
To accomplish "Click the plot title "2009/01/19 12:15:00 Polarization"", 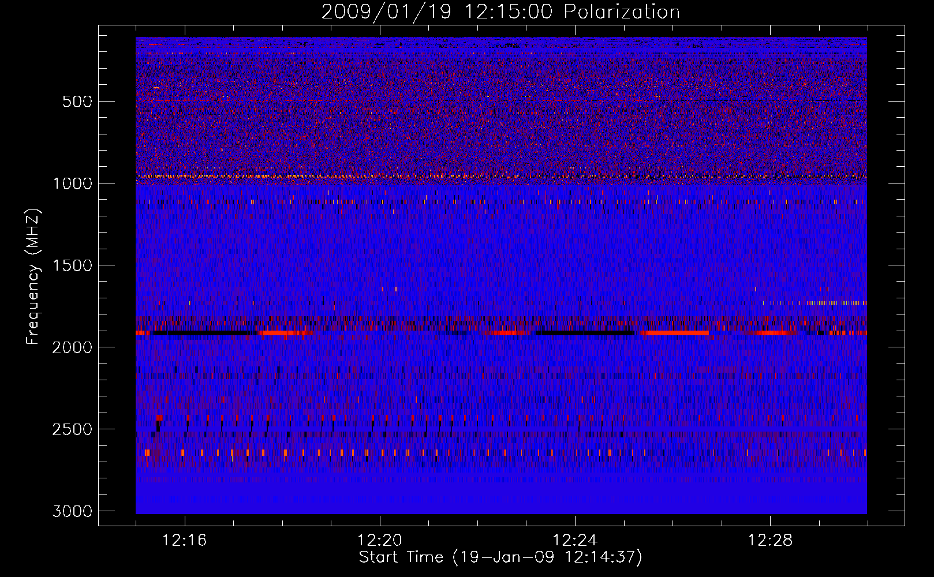I will [500, 12].
